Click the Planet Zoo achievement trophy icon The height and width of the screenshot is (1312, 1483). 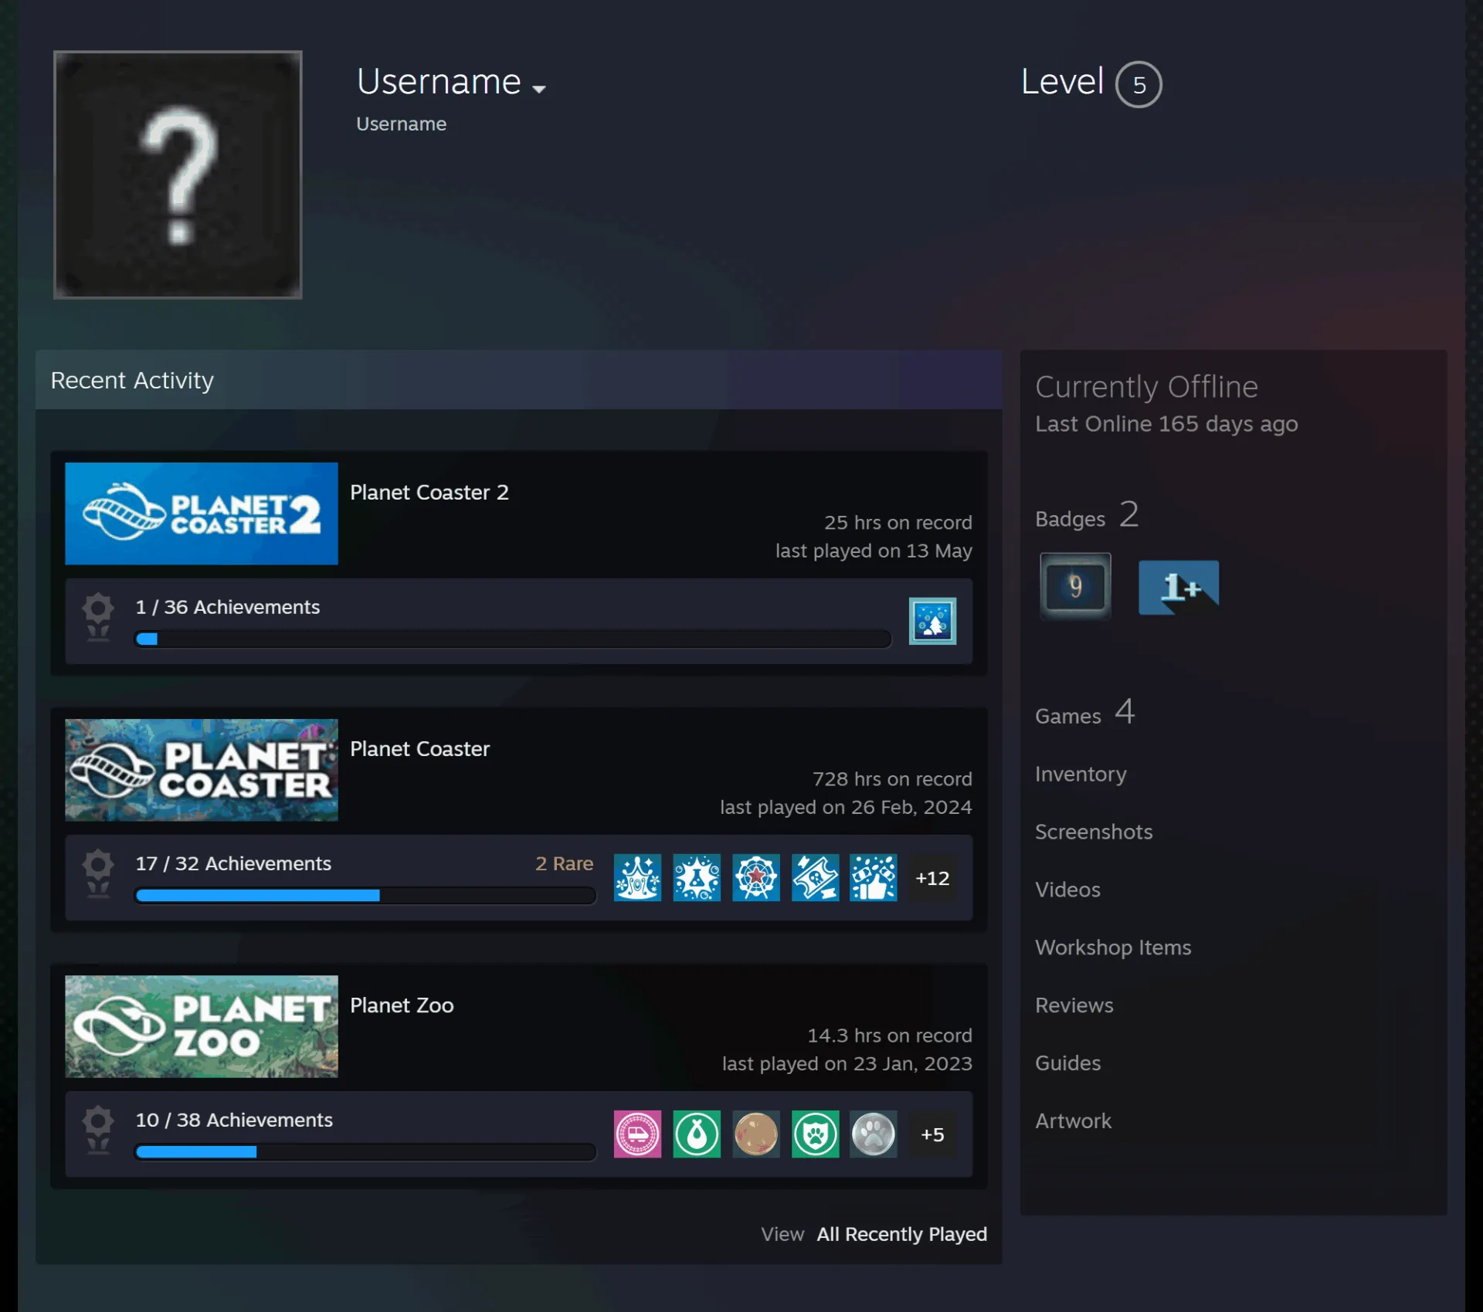[98, 1130]
